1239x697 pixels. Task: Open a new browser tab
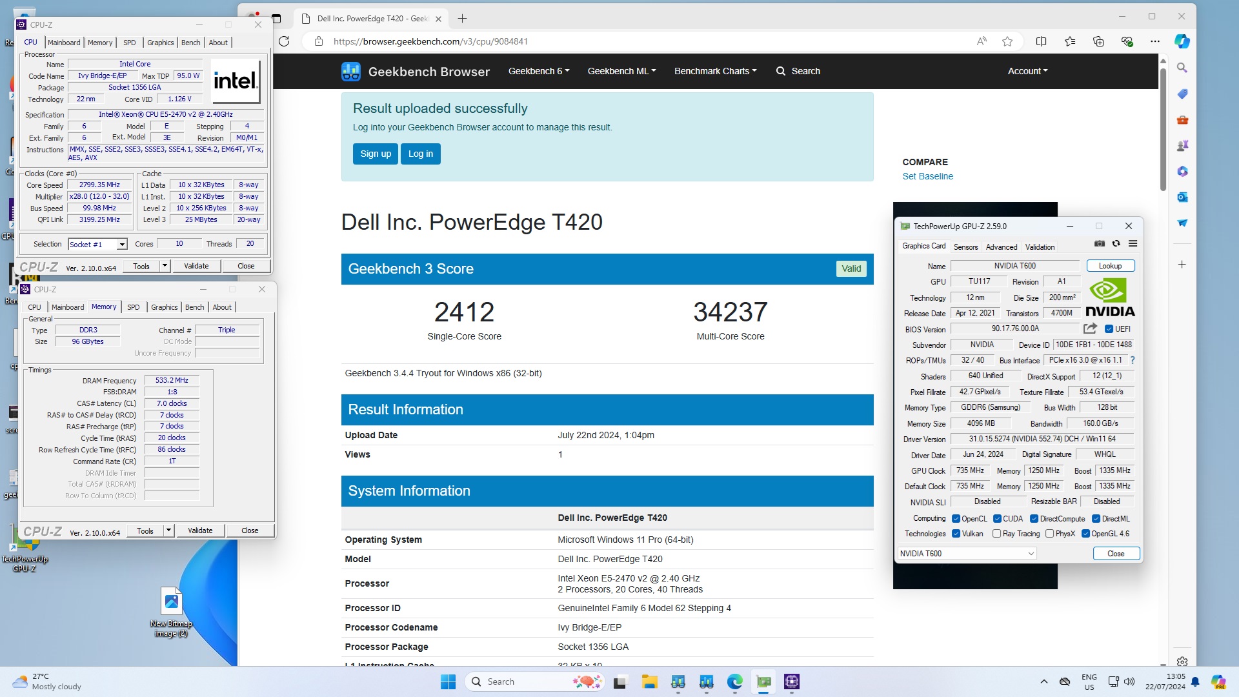tap(462, 19)
